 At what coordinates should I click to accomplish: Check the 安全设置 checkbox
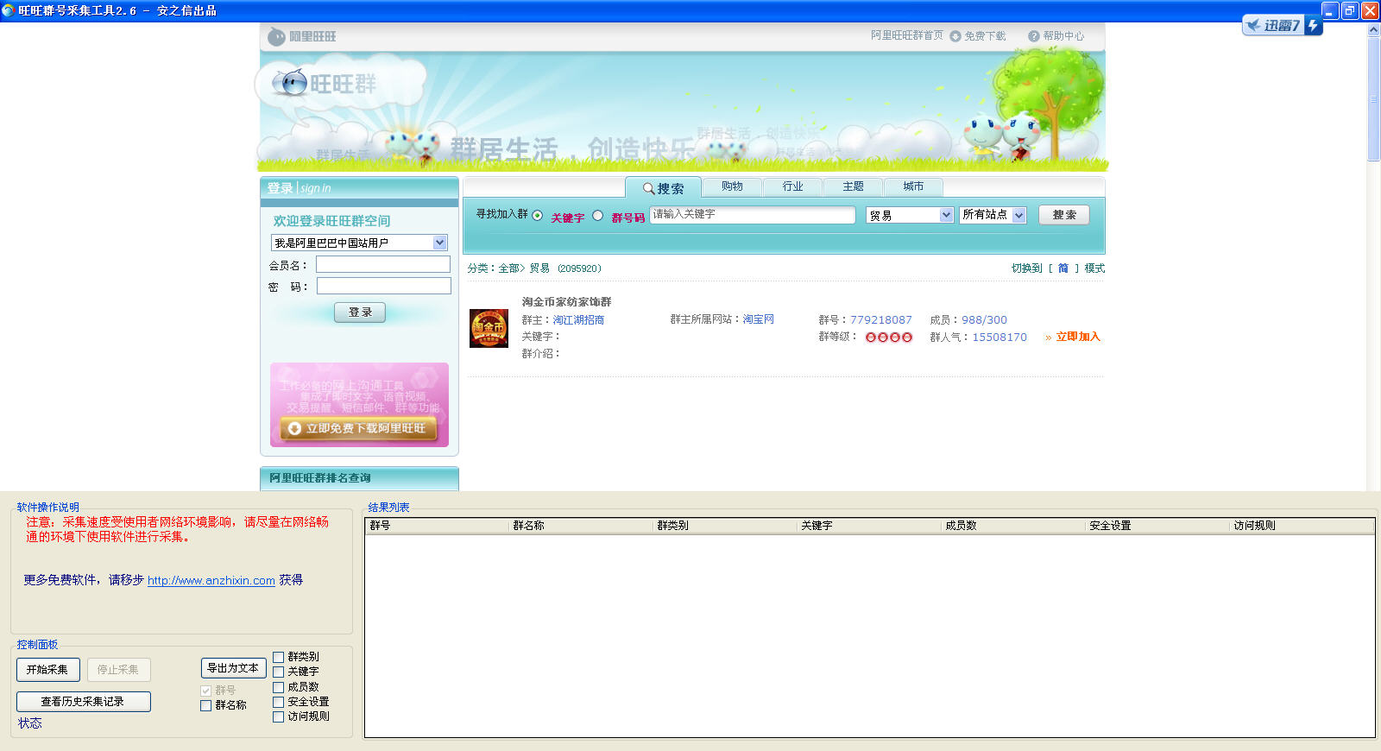pyautogui.click(x=278, y=702)
